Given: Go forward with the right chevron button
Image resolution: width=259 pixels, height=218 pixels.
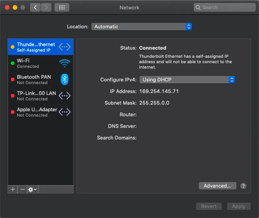Looking at the screenshot, I should [x=46, y=7].
